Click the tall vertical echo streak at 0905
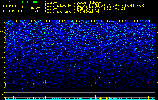The height and width of the screenshot is (100, 158). 79,73
